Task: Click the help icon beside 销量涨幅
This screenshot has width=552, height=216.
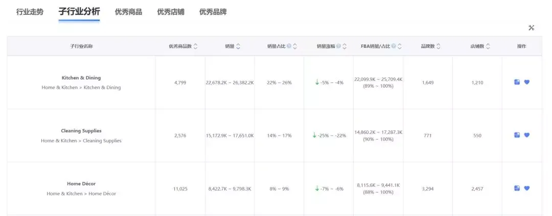Action: tap(339, 46)
